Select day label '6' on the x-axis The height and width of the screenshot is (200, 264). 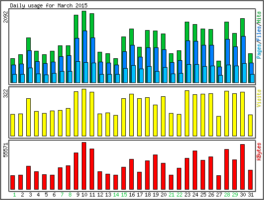pos(54,195)
